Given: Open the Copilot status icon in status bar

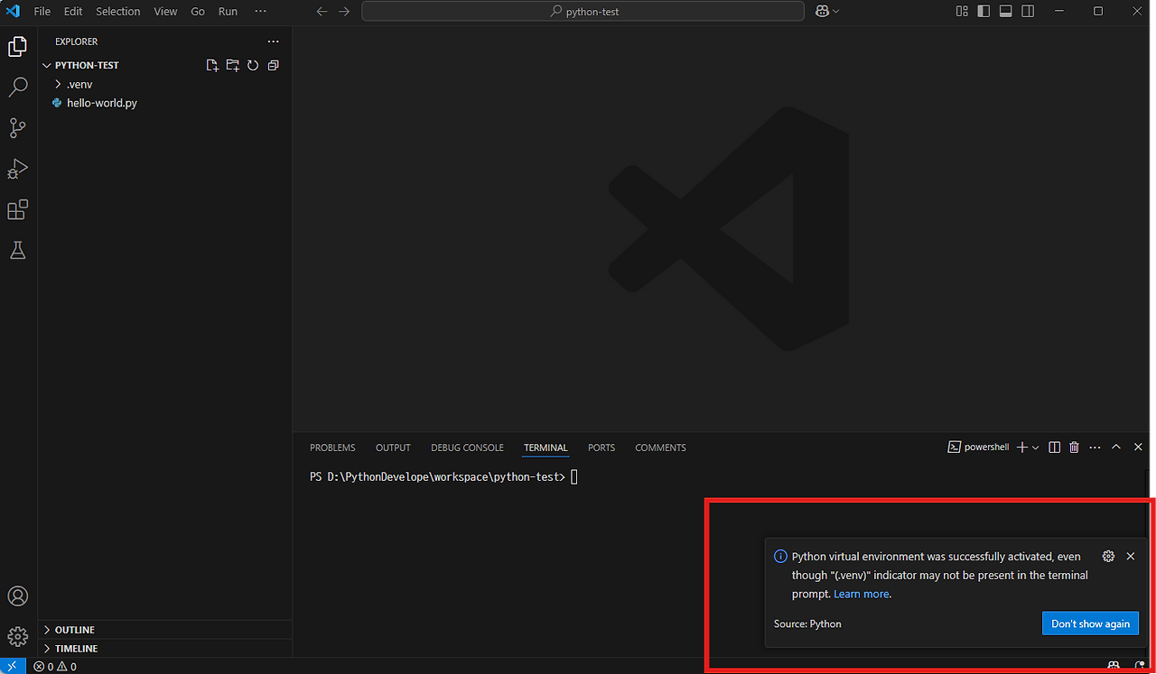Looking at the screenshot, I should click(1114, 667).
